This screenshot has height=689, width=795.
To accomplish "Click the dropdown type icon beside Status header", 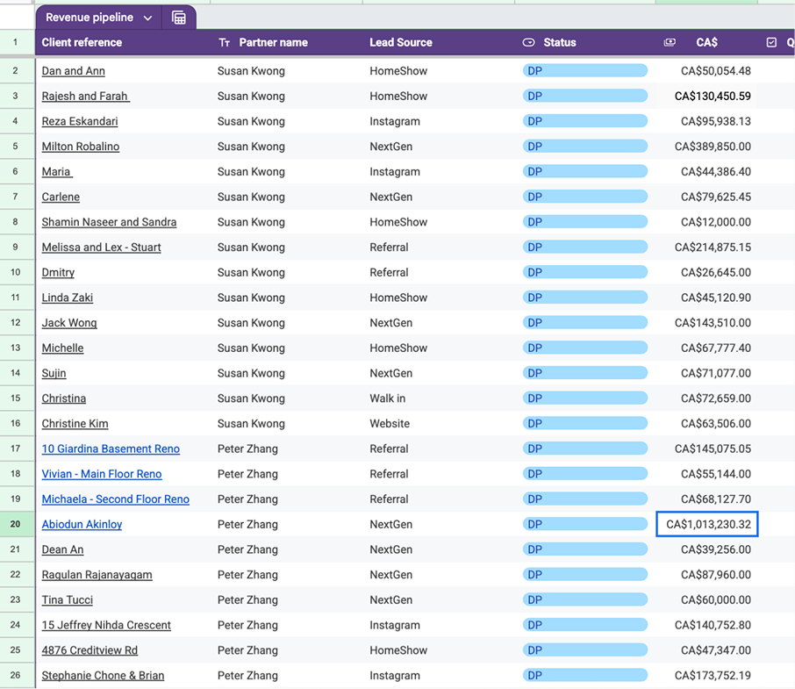I will click(528, 43).
